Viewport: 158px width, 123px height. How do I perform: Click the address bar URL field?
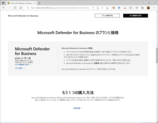pos(60,8)
